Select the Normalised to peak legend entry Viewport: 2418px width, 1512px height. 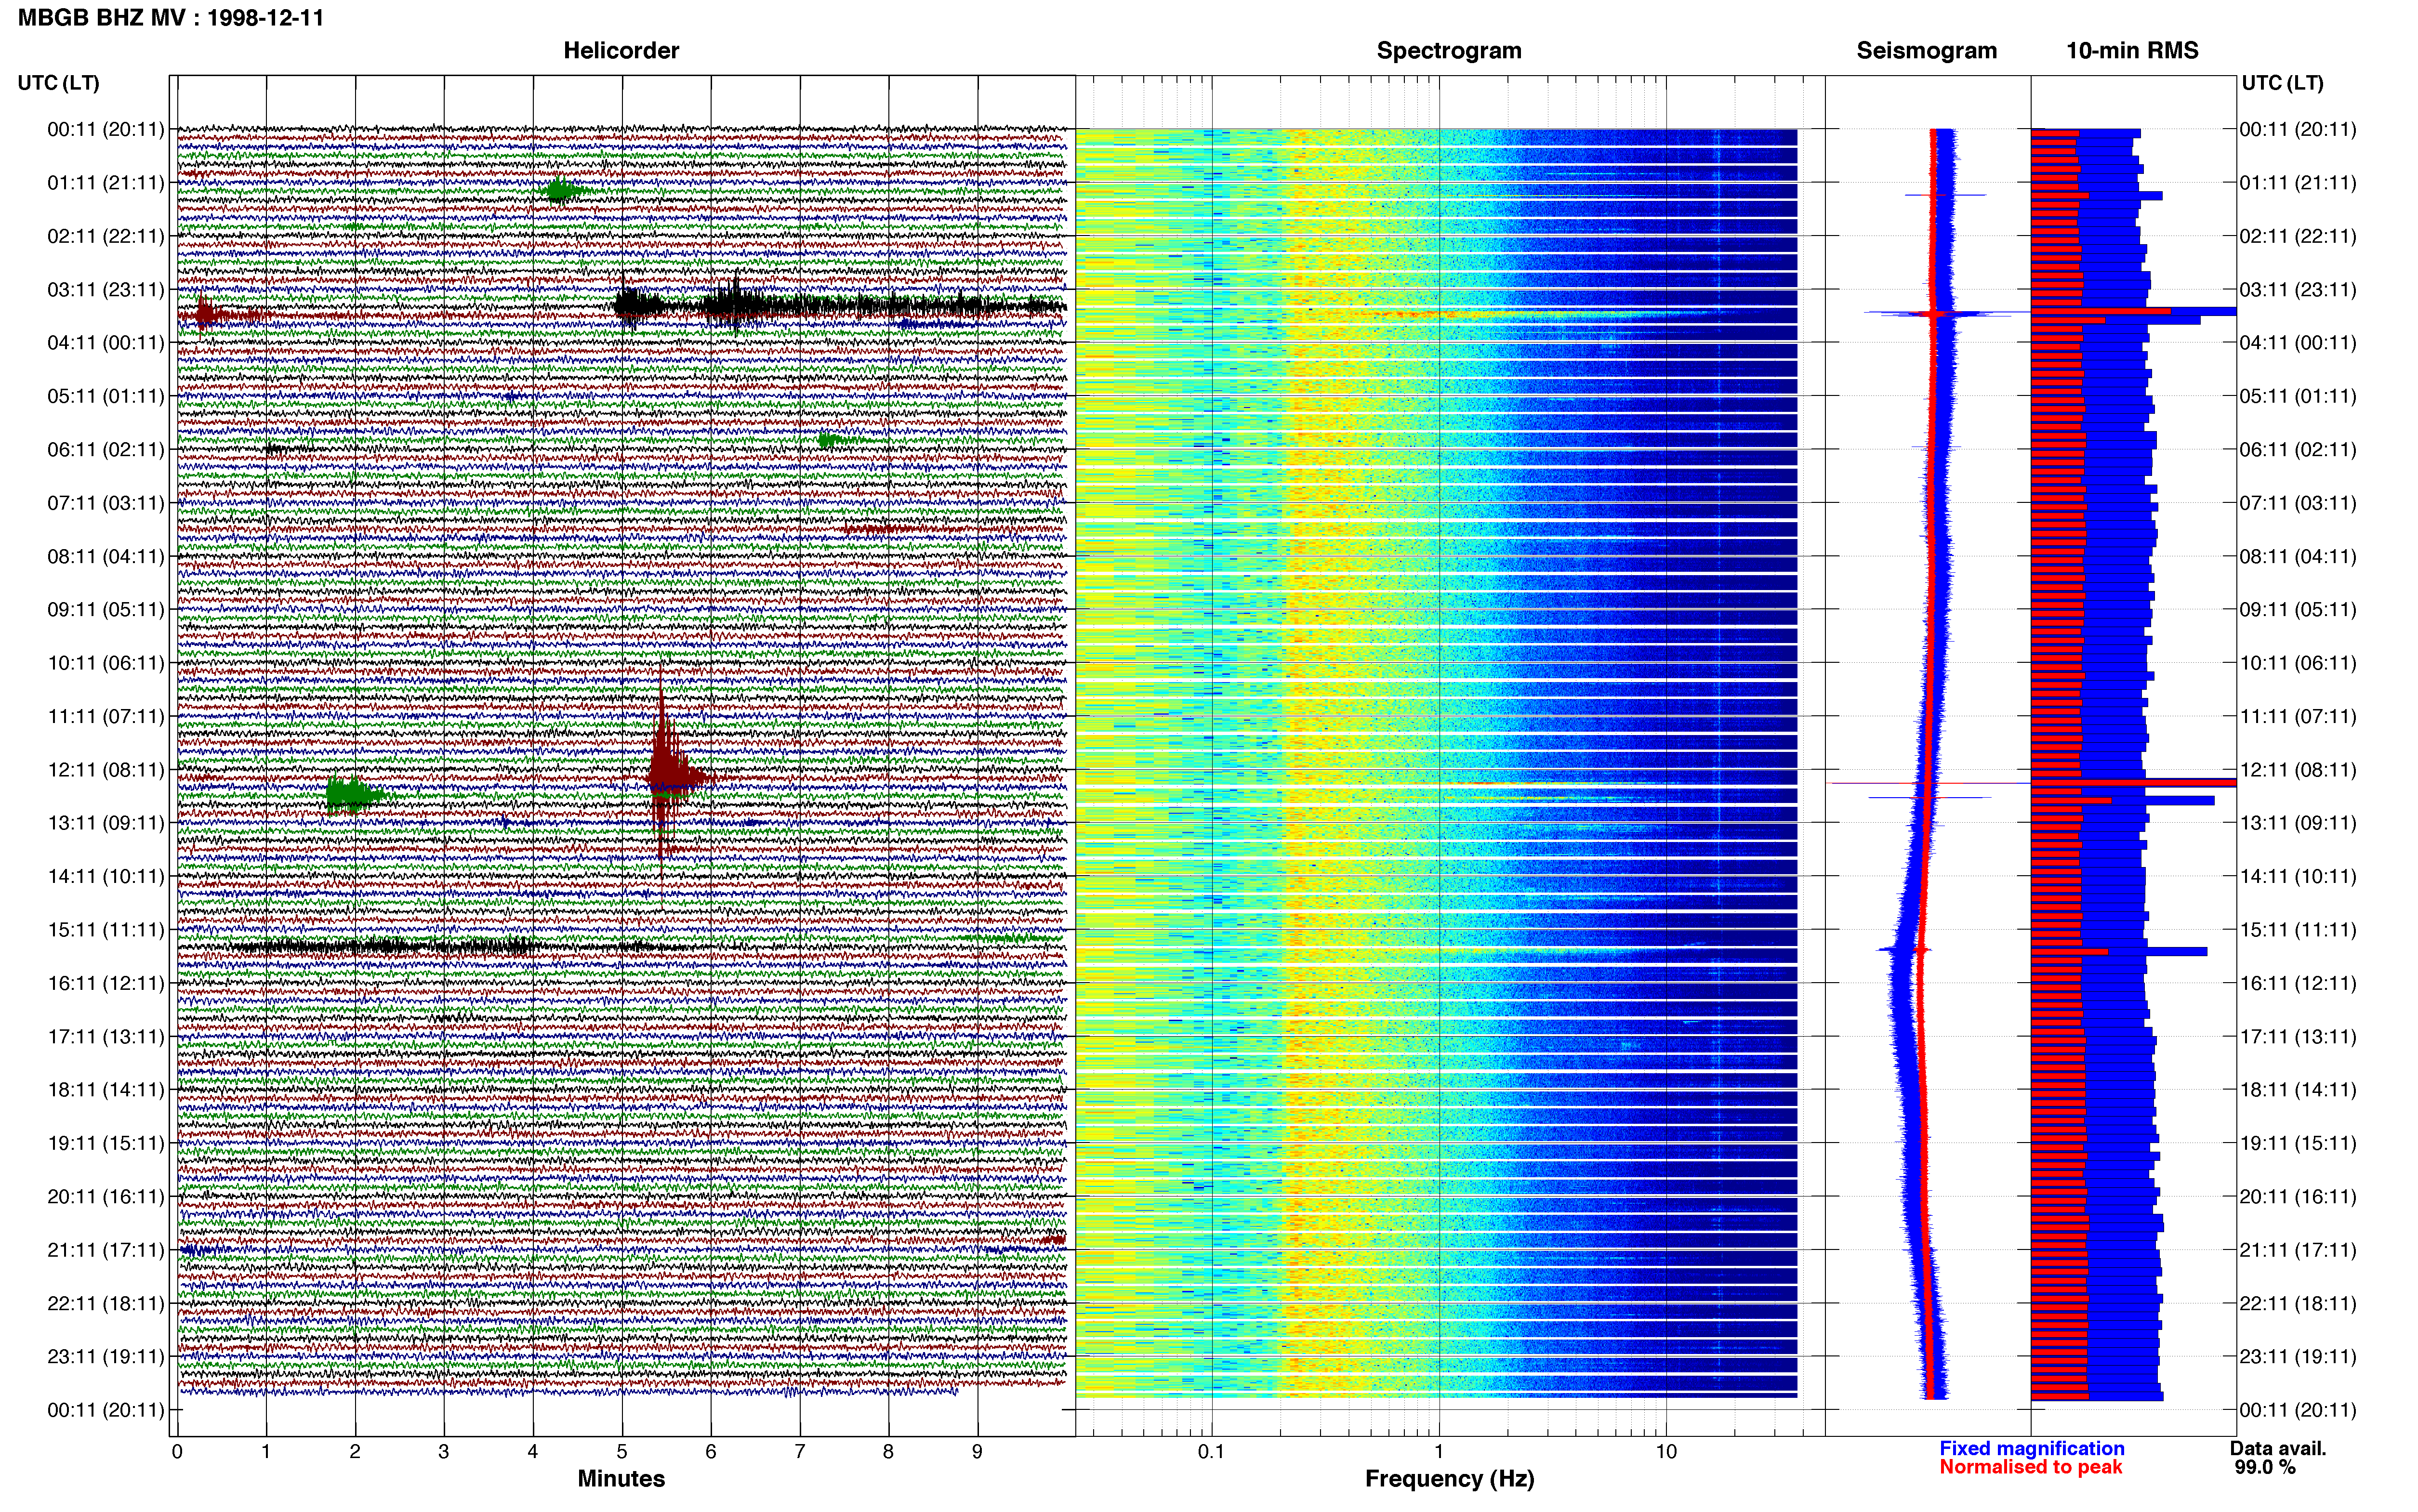2030,1467
